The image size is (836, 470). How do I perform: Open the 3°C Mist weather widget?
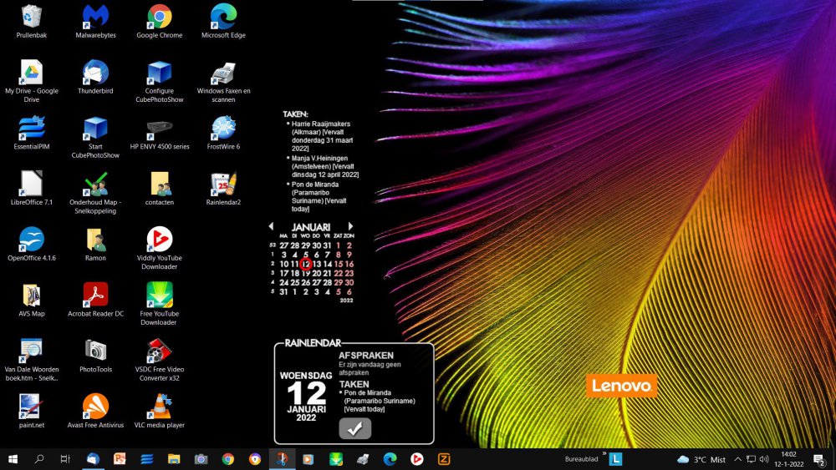(x=702, y=459)
